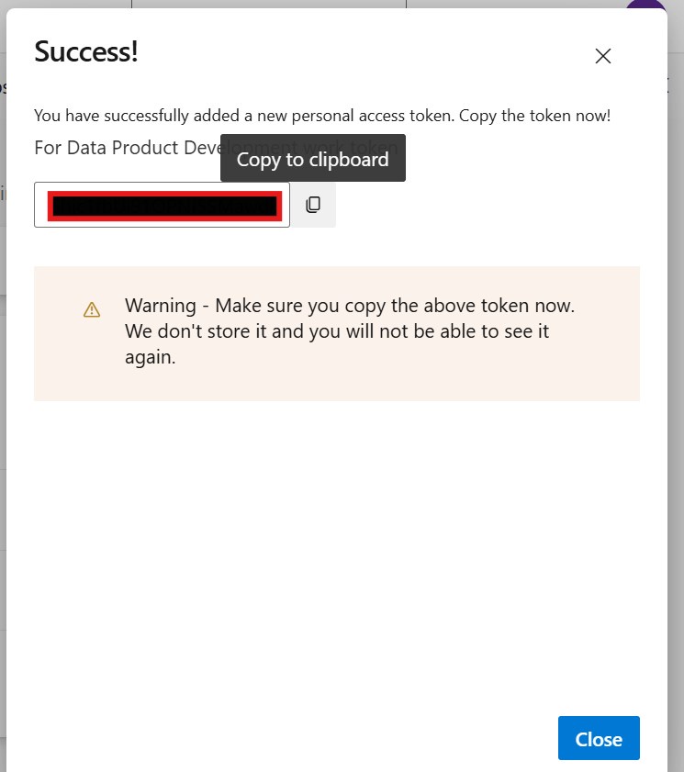
Task: Select the redacted personal access token field
Action: 162,204
